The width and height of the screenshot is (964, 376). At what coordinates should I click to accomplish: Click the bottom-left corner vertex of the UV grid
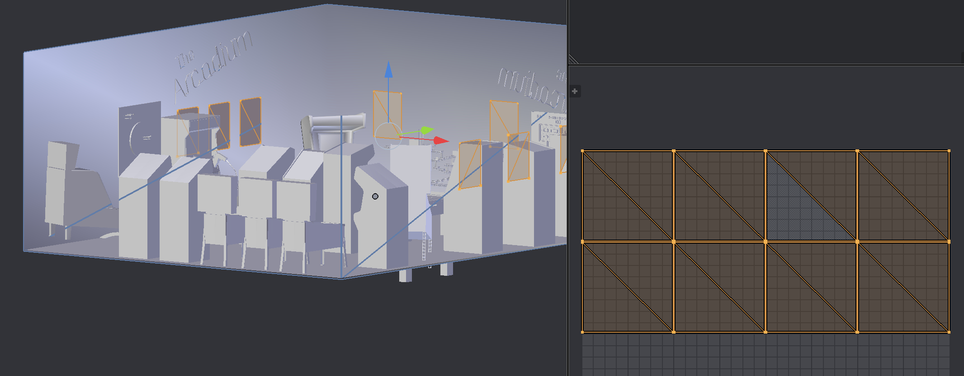[582, 332]
